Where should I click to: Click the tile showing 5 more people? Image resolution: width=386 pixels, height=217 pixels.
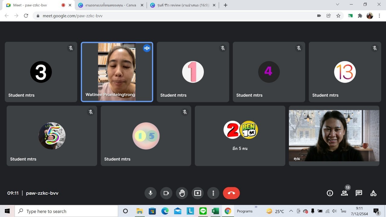point(240,136)
